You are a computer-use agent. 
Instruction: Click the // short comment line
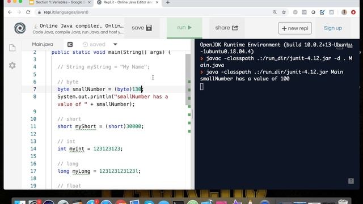69,119
